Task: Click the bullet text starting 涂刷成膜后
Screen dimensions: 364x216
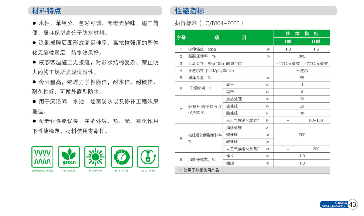Action: [95, 48]
